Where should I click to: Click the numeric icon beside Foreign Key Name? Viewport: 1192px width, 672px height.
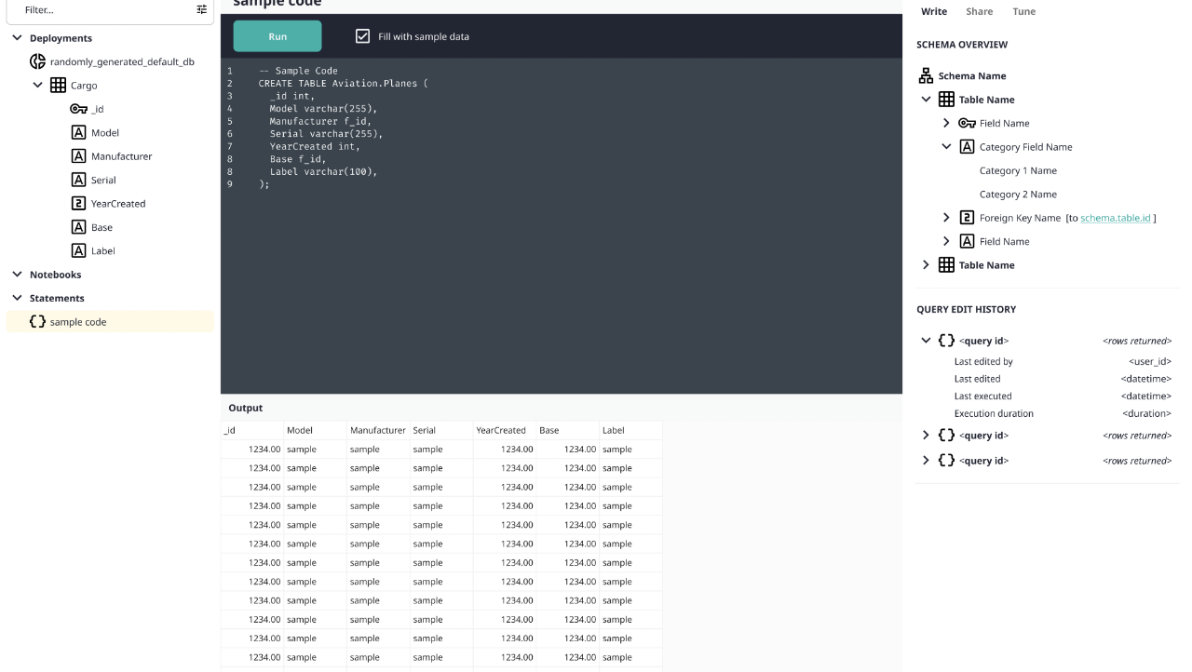(x=967, y=218)
